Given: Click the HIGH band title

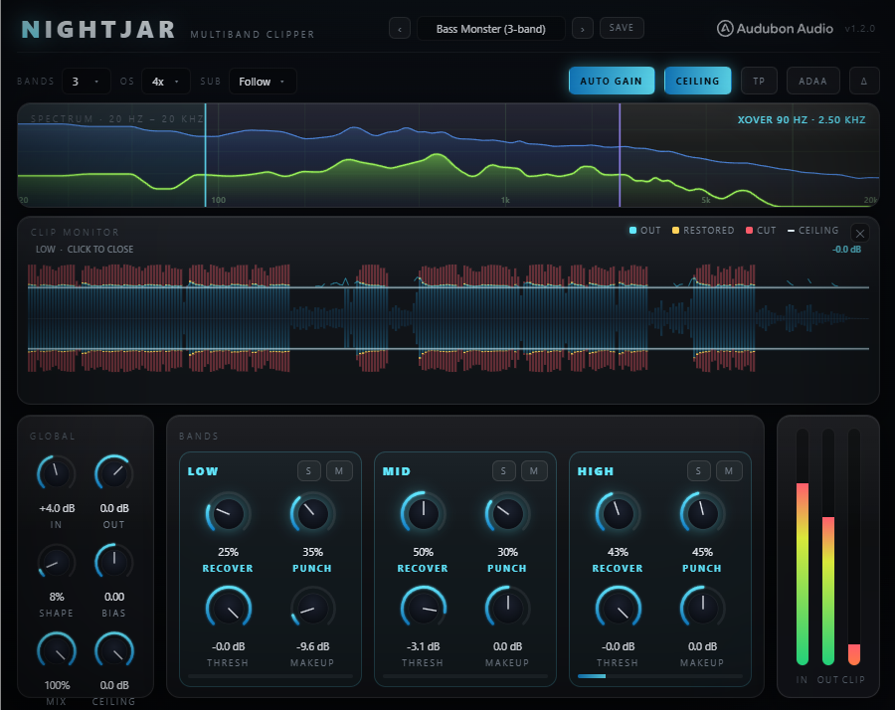Looking at the screenshot, I should (x=596, y=471).
